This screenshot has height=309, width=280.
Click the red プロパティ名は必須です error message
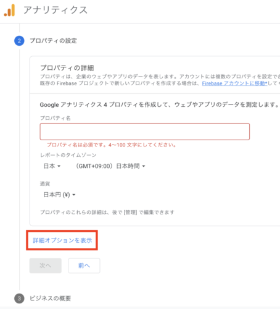pos(112,145)
